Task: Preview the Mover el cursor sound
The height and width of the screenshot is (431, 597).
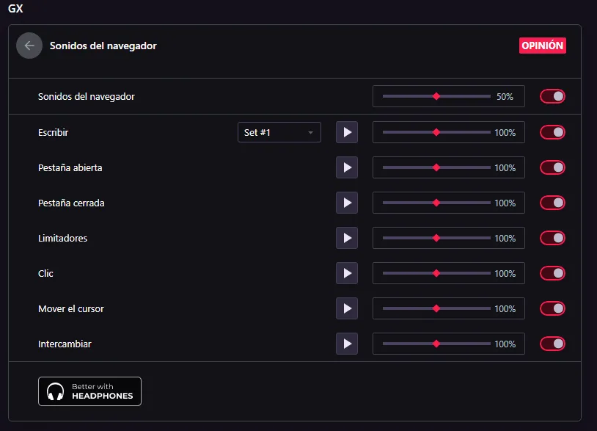Action: pyautogui.click(x=347, y=308)
